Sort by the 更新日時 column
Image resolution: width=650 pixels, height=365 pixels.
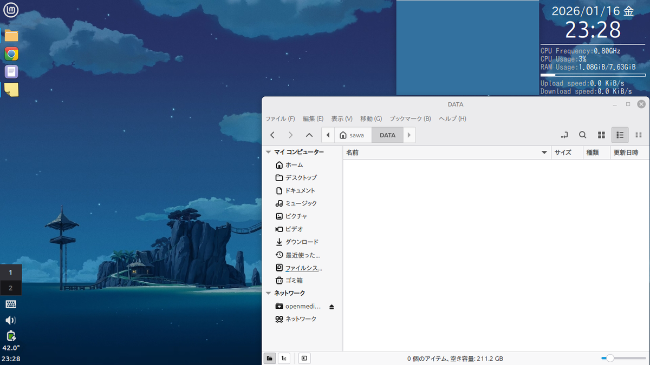click(630, 152)
